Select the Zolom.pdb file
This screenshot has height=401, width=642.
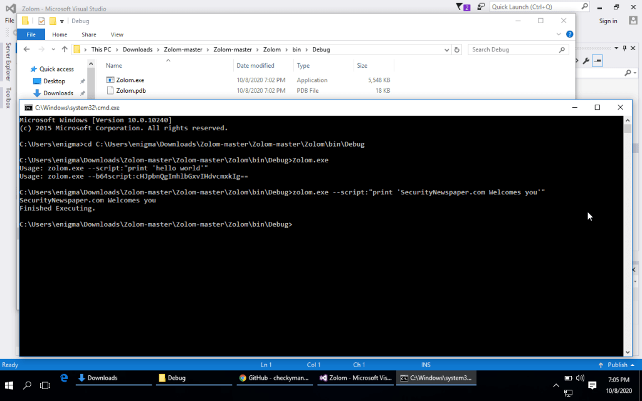[130, 91]
